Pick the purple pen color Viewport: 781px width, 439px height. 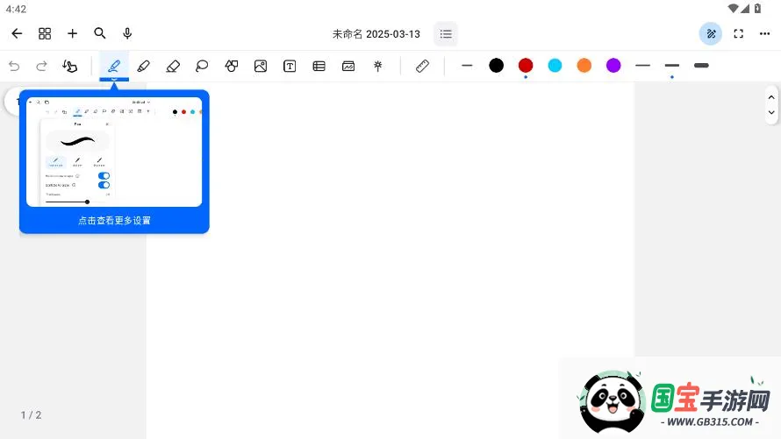[x=613, y=65]
